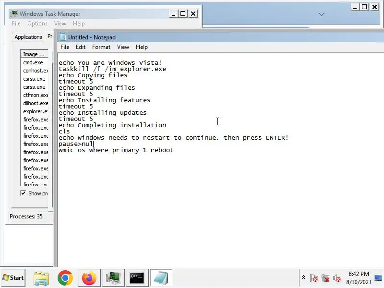This screenshot has width=384, height=288.
Task: Open Task Manager's File menu
Action: (x=16, y=24)
